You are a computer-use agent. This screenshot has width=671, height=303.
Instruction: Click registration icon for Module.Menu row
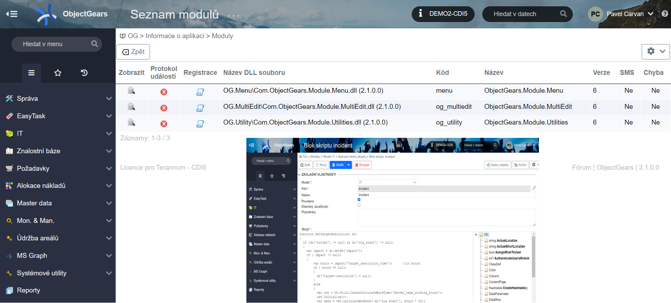coord(200,92)
